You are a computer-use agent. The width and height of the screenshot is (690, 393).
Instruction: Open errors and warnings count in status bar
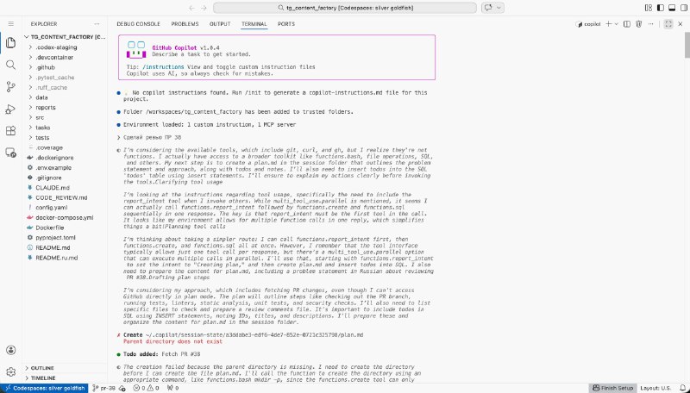point(146,388)
